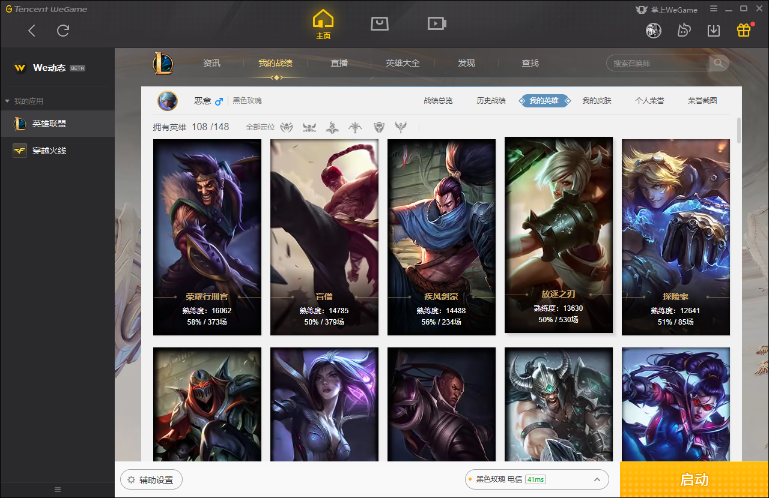This screenshot has width=769, height=498.
Task: Click 掌上WeGame link icon
Action: coord(666,10)
